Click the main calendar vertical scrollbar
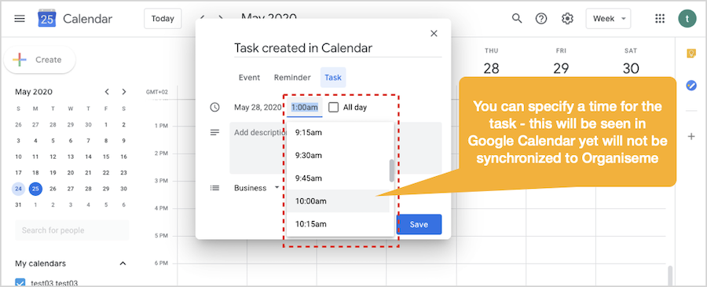The width and height of the screenshot is (707, 287). point(670,275)
